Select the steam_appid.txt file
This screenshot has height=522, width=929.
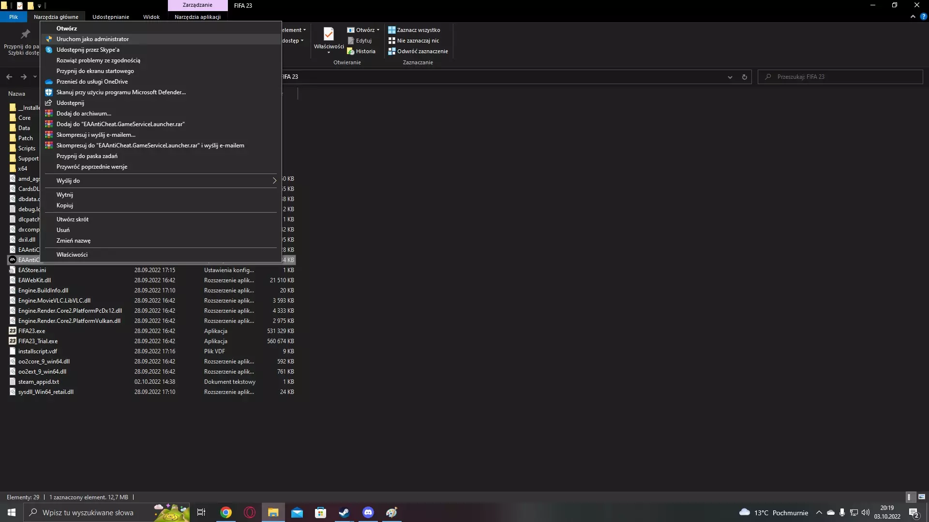pyautogui.click(x=38, y=382)
